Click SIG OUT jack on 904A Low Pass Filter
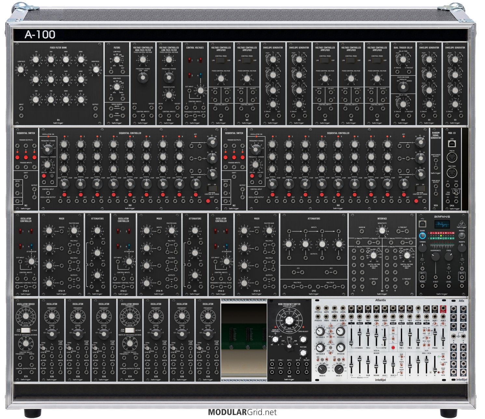This screenshot has width=485, height=419. pyautogui.click(x=178, y=108)
